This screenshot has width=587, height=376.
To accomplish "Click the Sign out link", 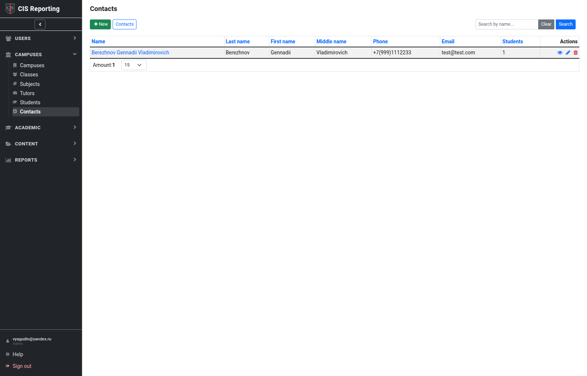I will [x=22, y=366].
